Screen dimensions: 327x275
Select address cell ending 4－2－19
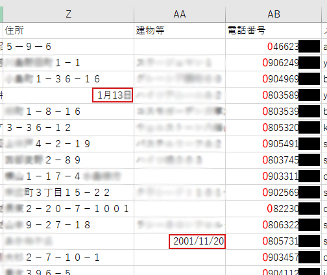[69, 144]
